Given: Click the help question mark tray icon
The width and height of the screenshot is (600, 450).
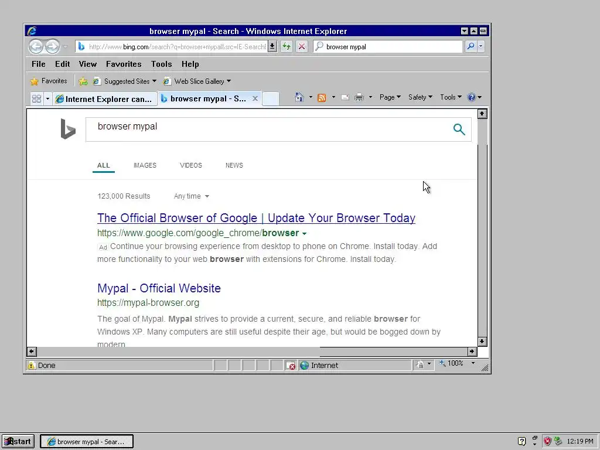Looking at the screenshot, I should pyautogui.click(x=521, y=441).
